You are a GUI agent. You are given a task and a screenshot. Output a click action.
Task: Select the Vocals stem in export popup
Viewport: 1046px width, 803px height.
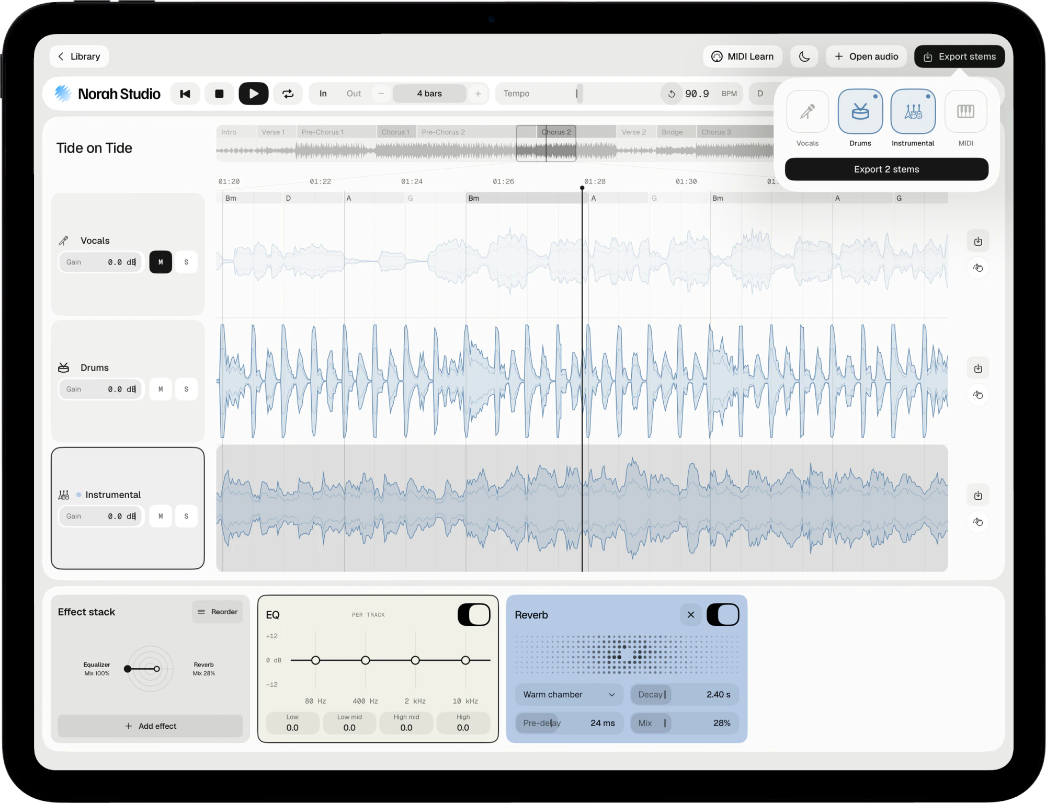[808, 111]
